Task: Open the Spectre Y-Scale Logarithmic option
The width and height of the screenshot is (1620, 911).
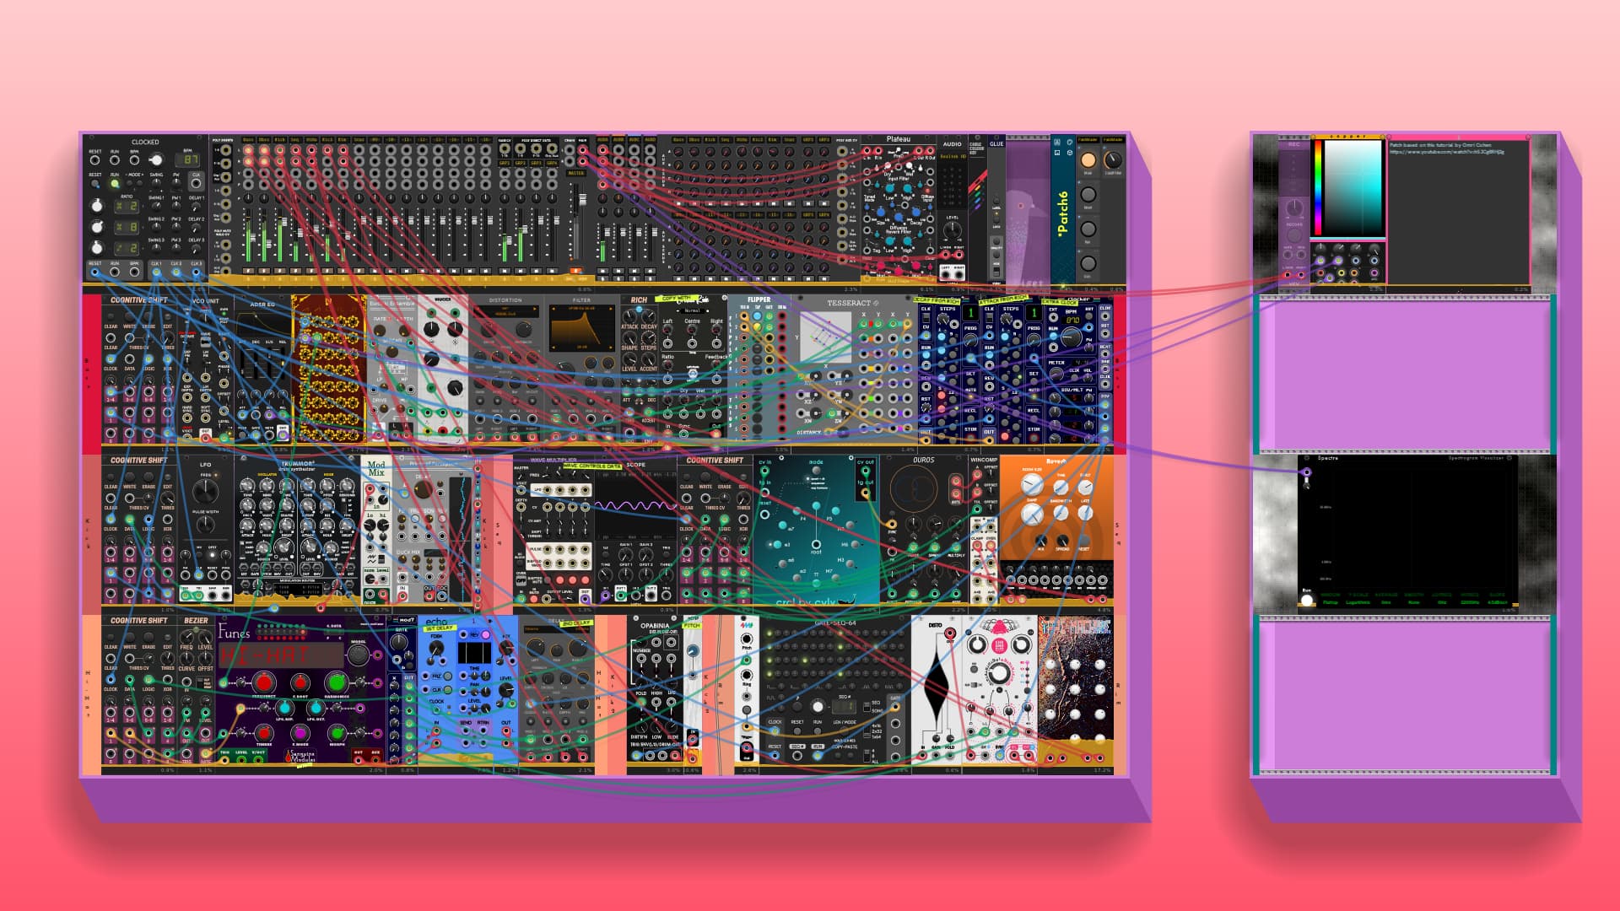Action: click(x=1358, y=602)
